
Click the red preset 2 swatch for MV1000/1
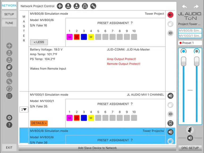pyautogui.click(x=76, y=118)
